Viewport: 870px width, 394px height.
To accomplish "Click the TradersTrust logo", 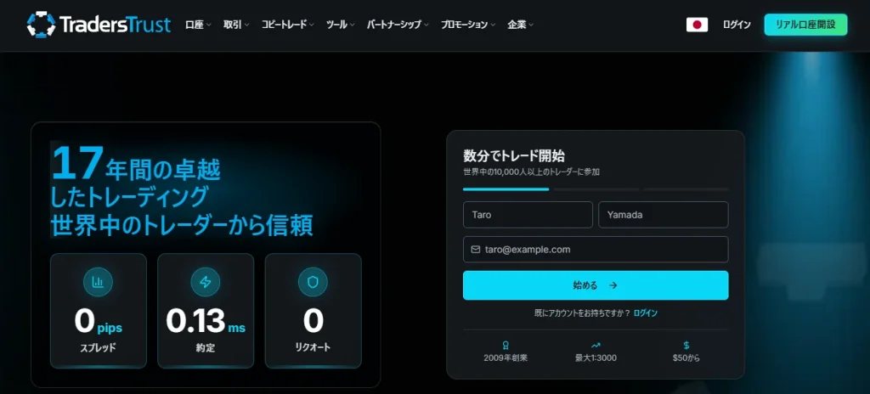I will pyautogui.click(x=99, y=25).
